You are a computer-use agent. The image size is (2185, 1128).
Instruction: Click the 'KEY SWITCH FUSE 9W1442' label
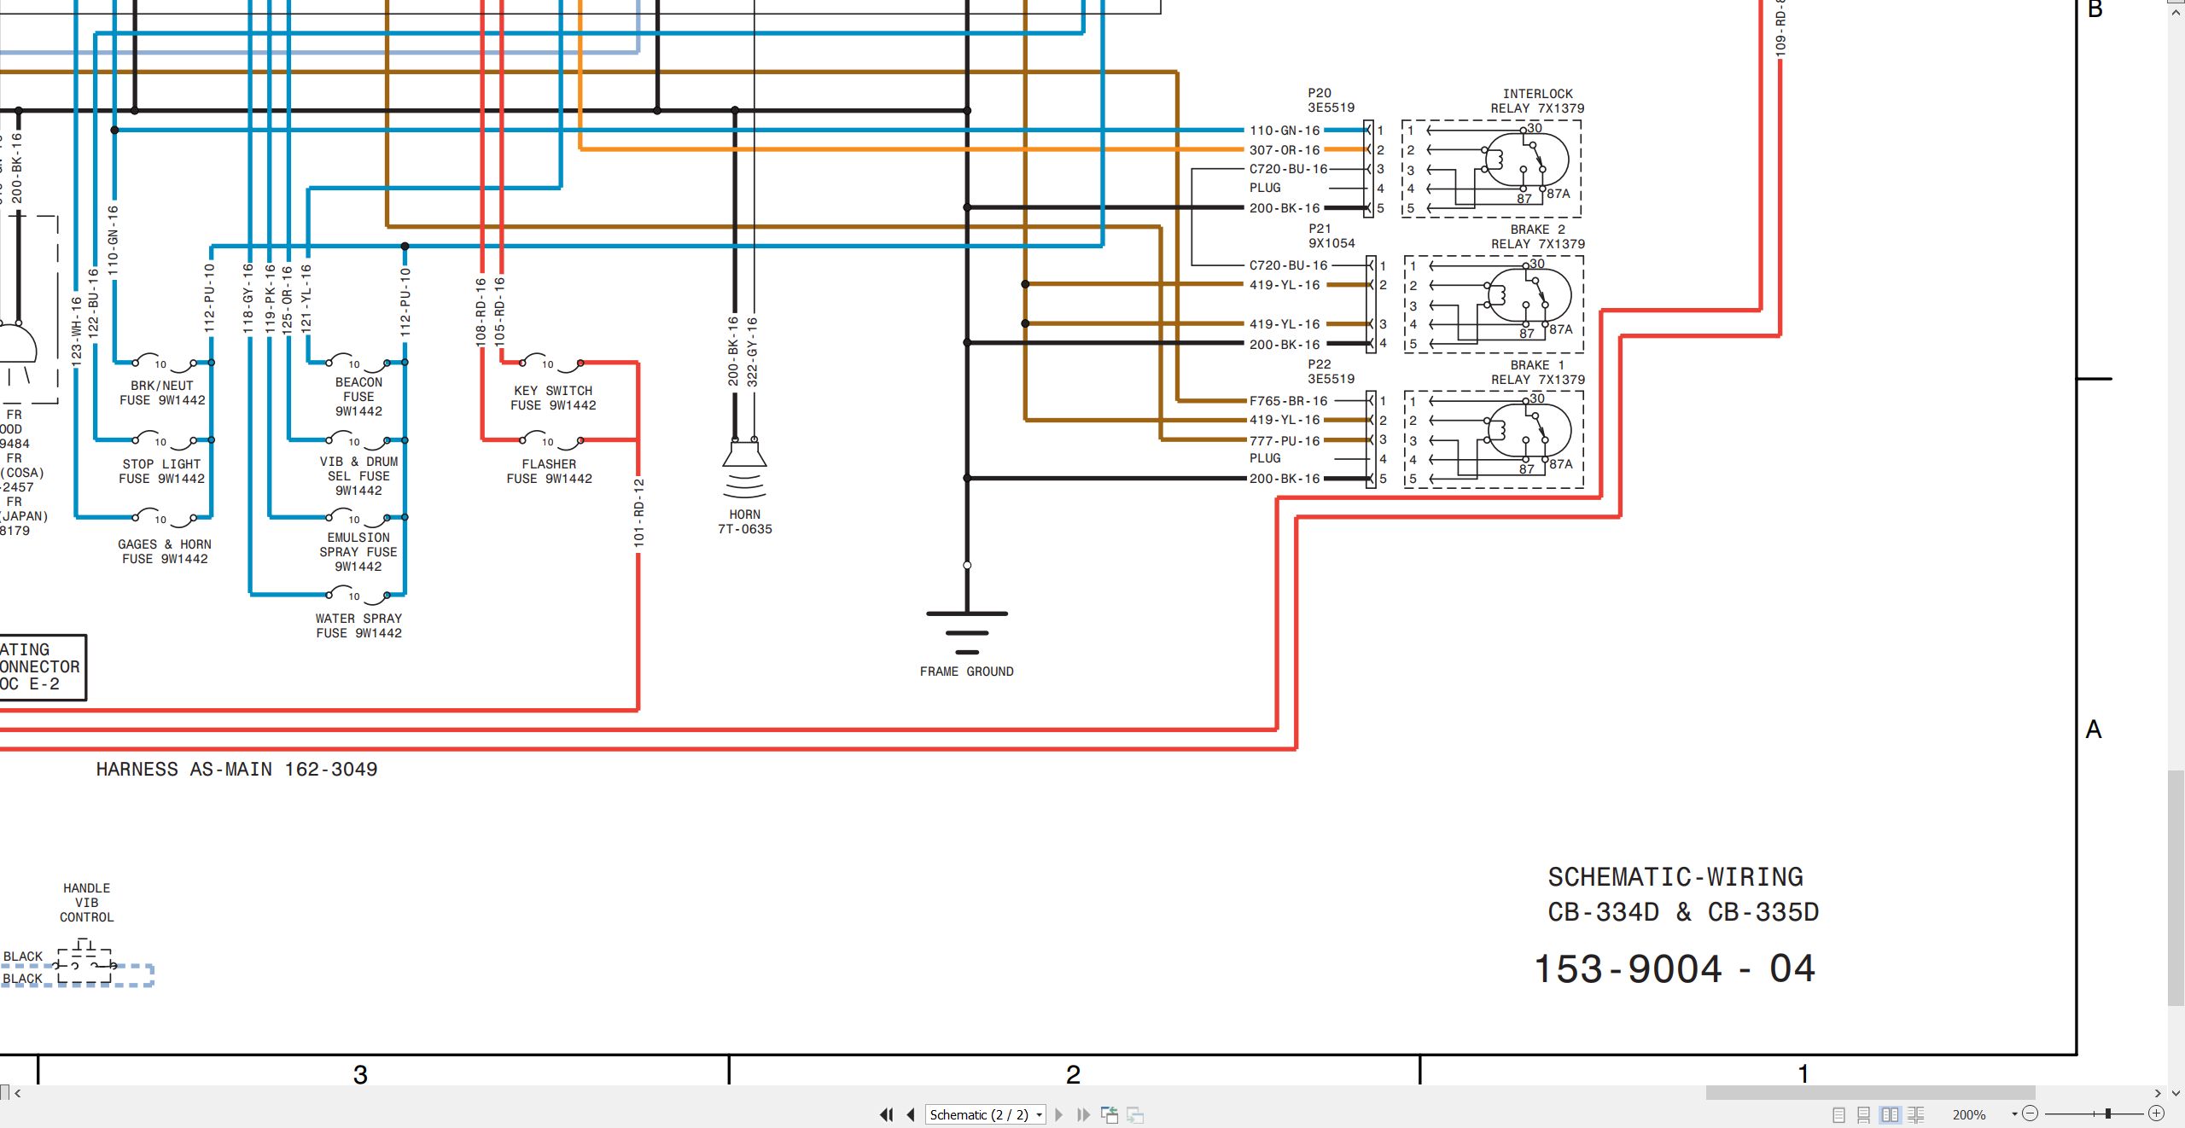(x=553, y=398)
